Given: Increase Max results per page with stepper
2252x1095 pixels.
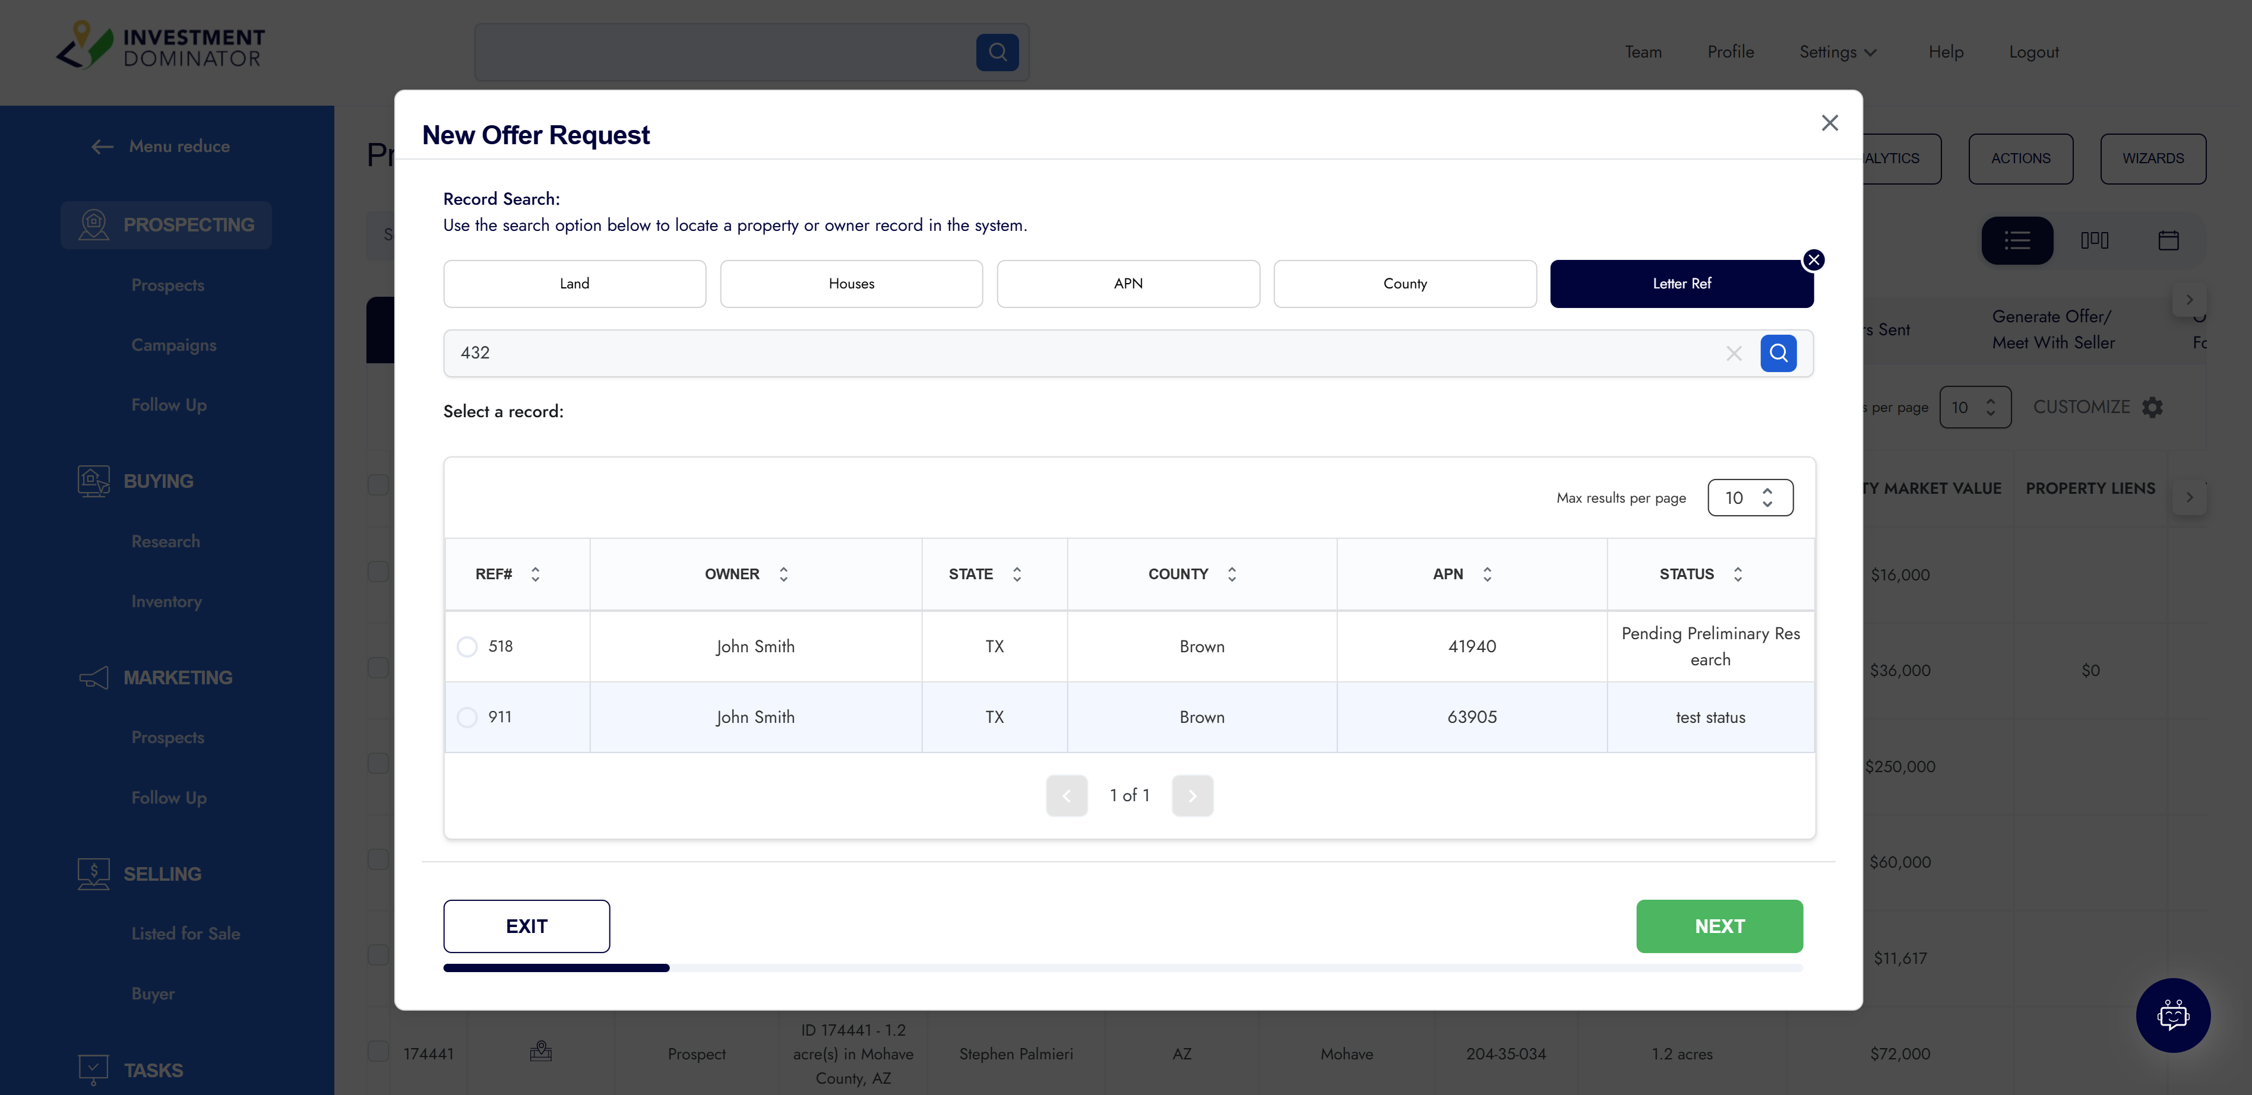Looking at the screenshot, I should pyautogui.click(x=1767, y=490).
